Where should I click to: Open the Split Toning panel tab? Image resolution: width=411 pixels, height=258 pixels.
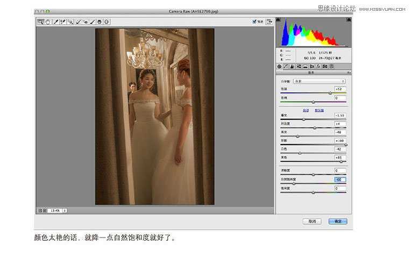coord(306,67)
